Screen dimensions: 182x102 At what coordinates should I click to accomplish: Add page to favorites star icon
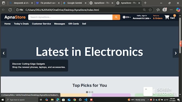pyautogui.click(x=150, y=10)
